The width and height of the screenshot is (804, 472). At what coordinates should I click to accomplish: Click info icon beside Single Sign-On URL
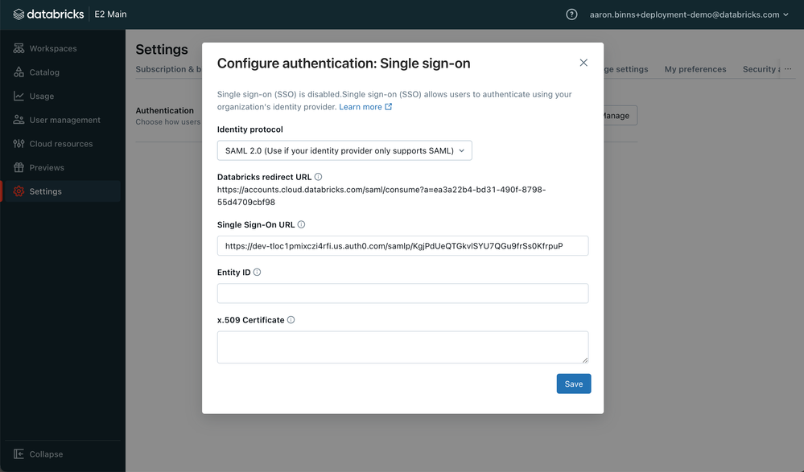(301, 225)
